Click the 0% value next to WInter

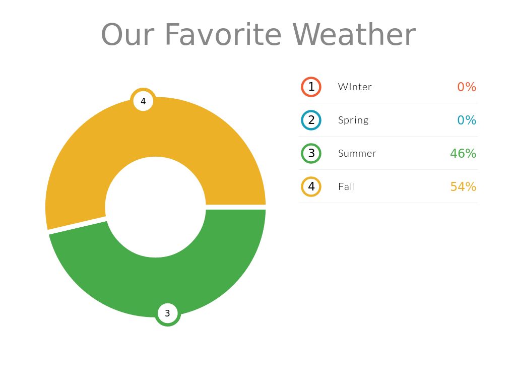coord(467,87)
